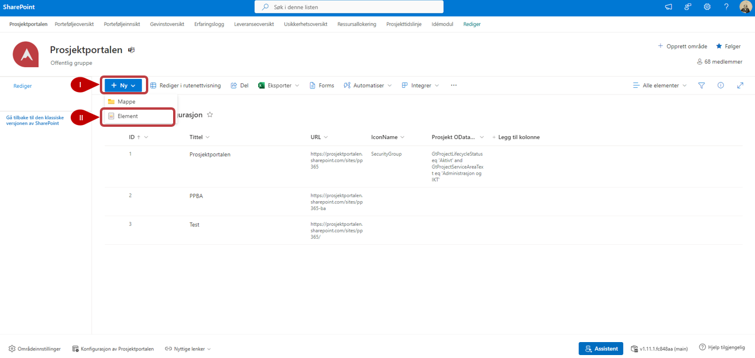Click the settings gear icon in header
The height and width of the screenshot is (358, 755).
707,7
